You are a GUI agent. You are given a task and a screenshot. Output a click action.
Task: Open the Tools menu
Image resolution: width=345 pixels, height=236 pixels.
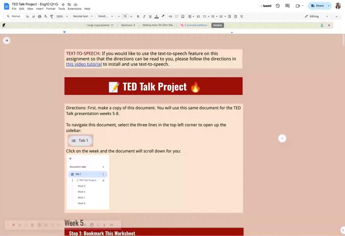coord(62,9)
